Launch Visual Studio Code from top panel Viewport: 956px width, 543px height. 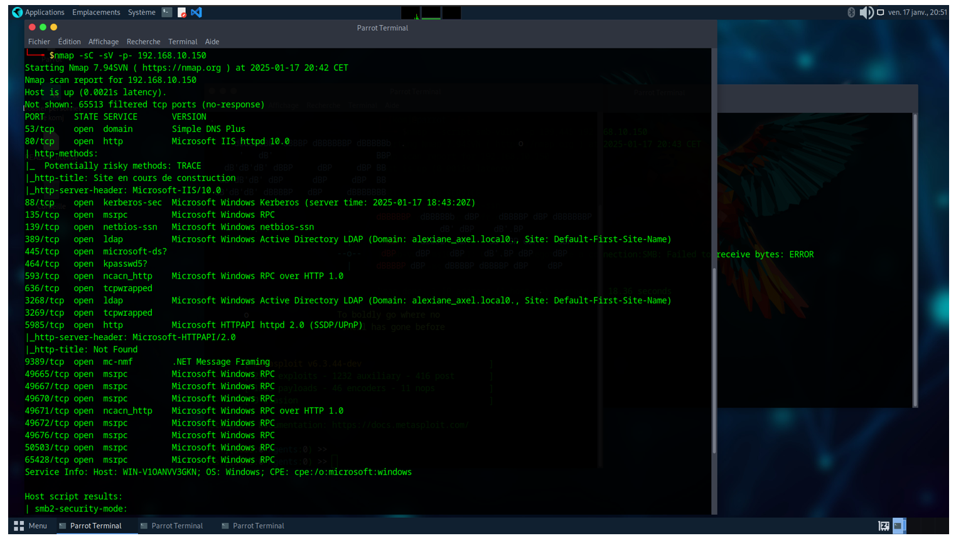click(196, 12)
